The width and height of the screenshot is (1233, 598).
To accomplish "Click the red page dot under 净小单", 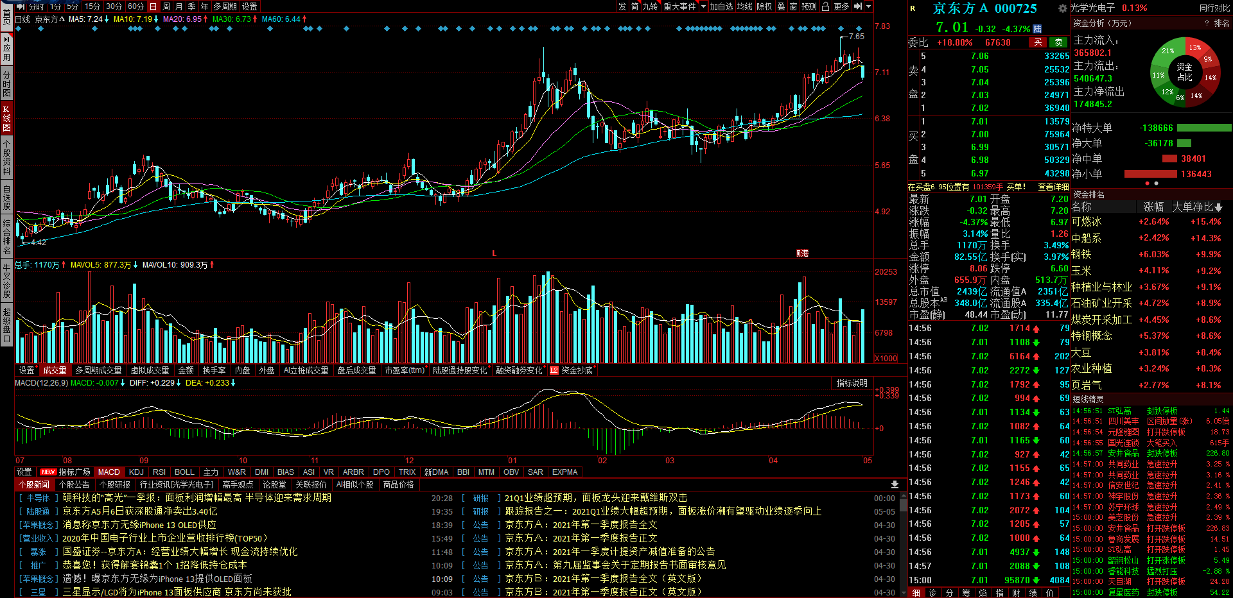I will (1148, 184).
